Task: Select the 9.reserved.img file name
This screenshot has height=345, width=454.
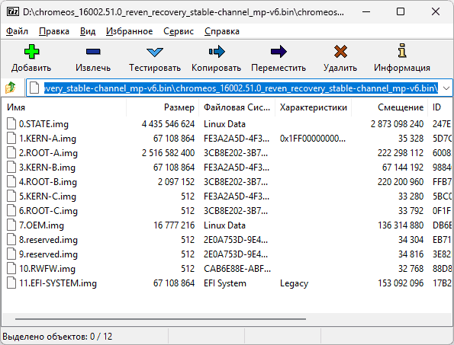Action: point(48,254)
